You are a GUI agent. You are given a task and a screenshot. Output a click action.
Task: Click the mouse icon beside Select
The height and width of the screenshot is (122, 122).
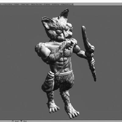click(x=13, y=121)
